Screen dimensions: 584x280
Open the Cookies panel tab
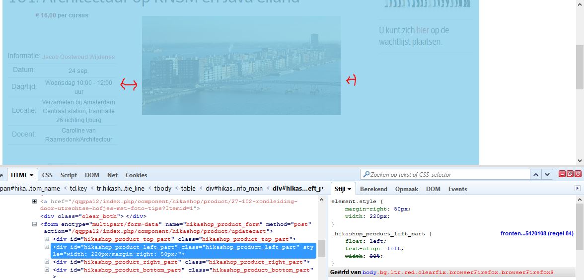click(x=136, y=175)
